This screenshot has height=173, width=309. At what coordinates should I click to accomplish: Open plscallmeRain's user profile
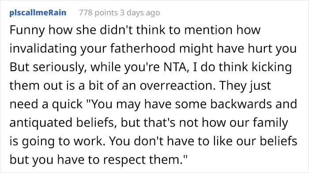pyautogui.click(x=38, y=13)
